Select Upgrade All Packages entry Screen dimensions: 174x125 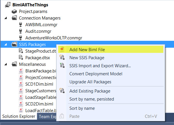pyautogui.click(x=90, y=82)
